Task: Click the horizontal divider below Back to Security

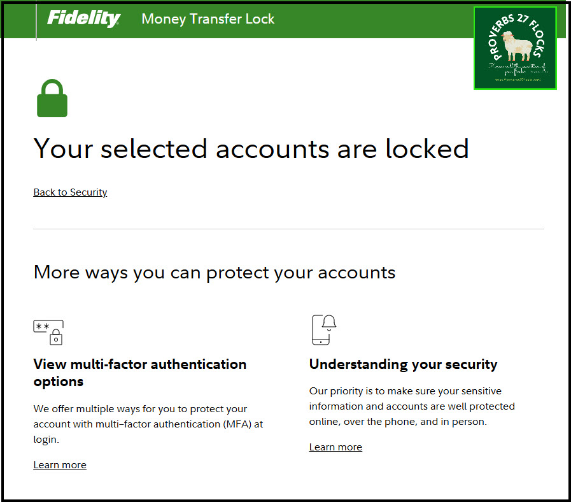Action: tap(288, 229)
